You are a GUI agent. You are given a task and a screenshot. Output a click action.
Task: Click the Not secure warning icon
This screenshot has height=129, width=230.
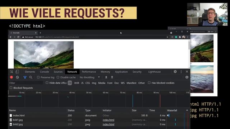coord(23,37)
